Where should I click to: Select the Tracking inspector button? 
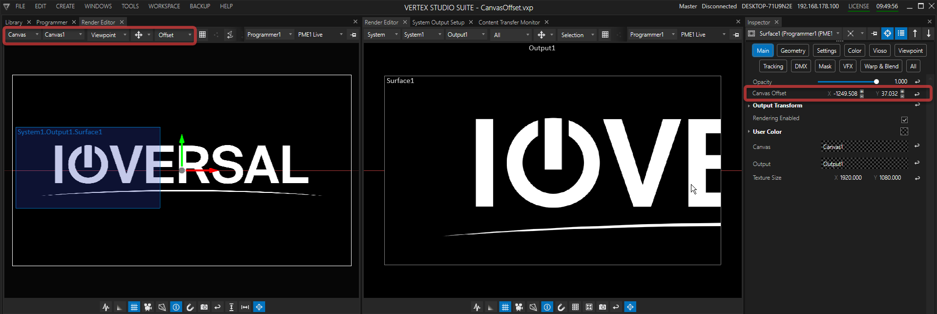pos(773,66)
